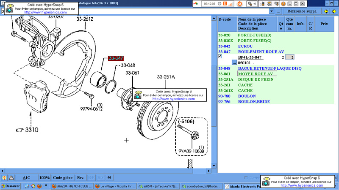Image resolution: width=339 pixels, height=190 pixels.
Task: Launch Firefox from quick launch
Action: (39, 186)
